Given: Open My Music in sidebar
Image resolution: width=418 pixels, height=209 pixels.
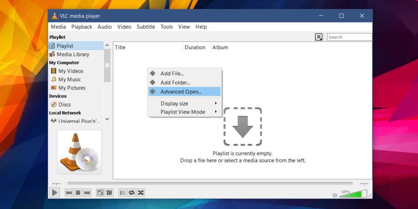Looking at the screenshot, I should (76, 79).
